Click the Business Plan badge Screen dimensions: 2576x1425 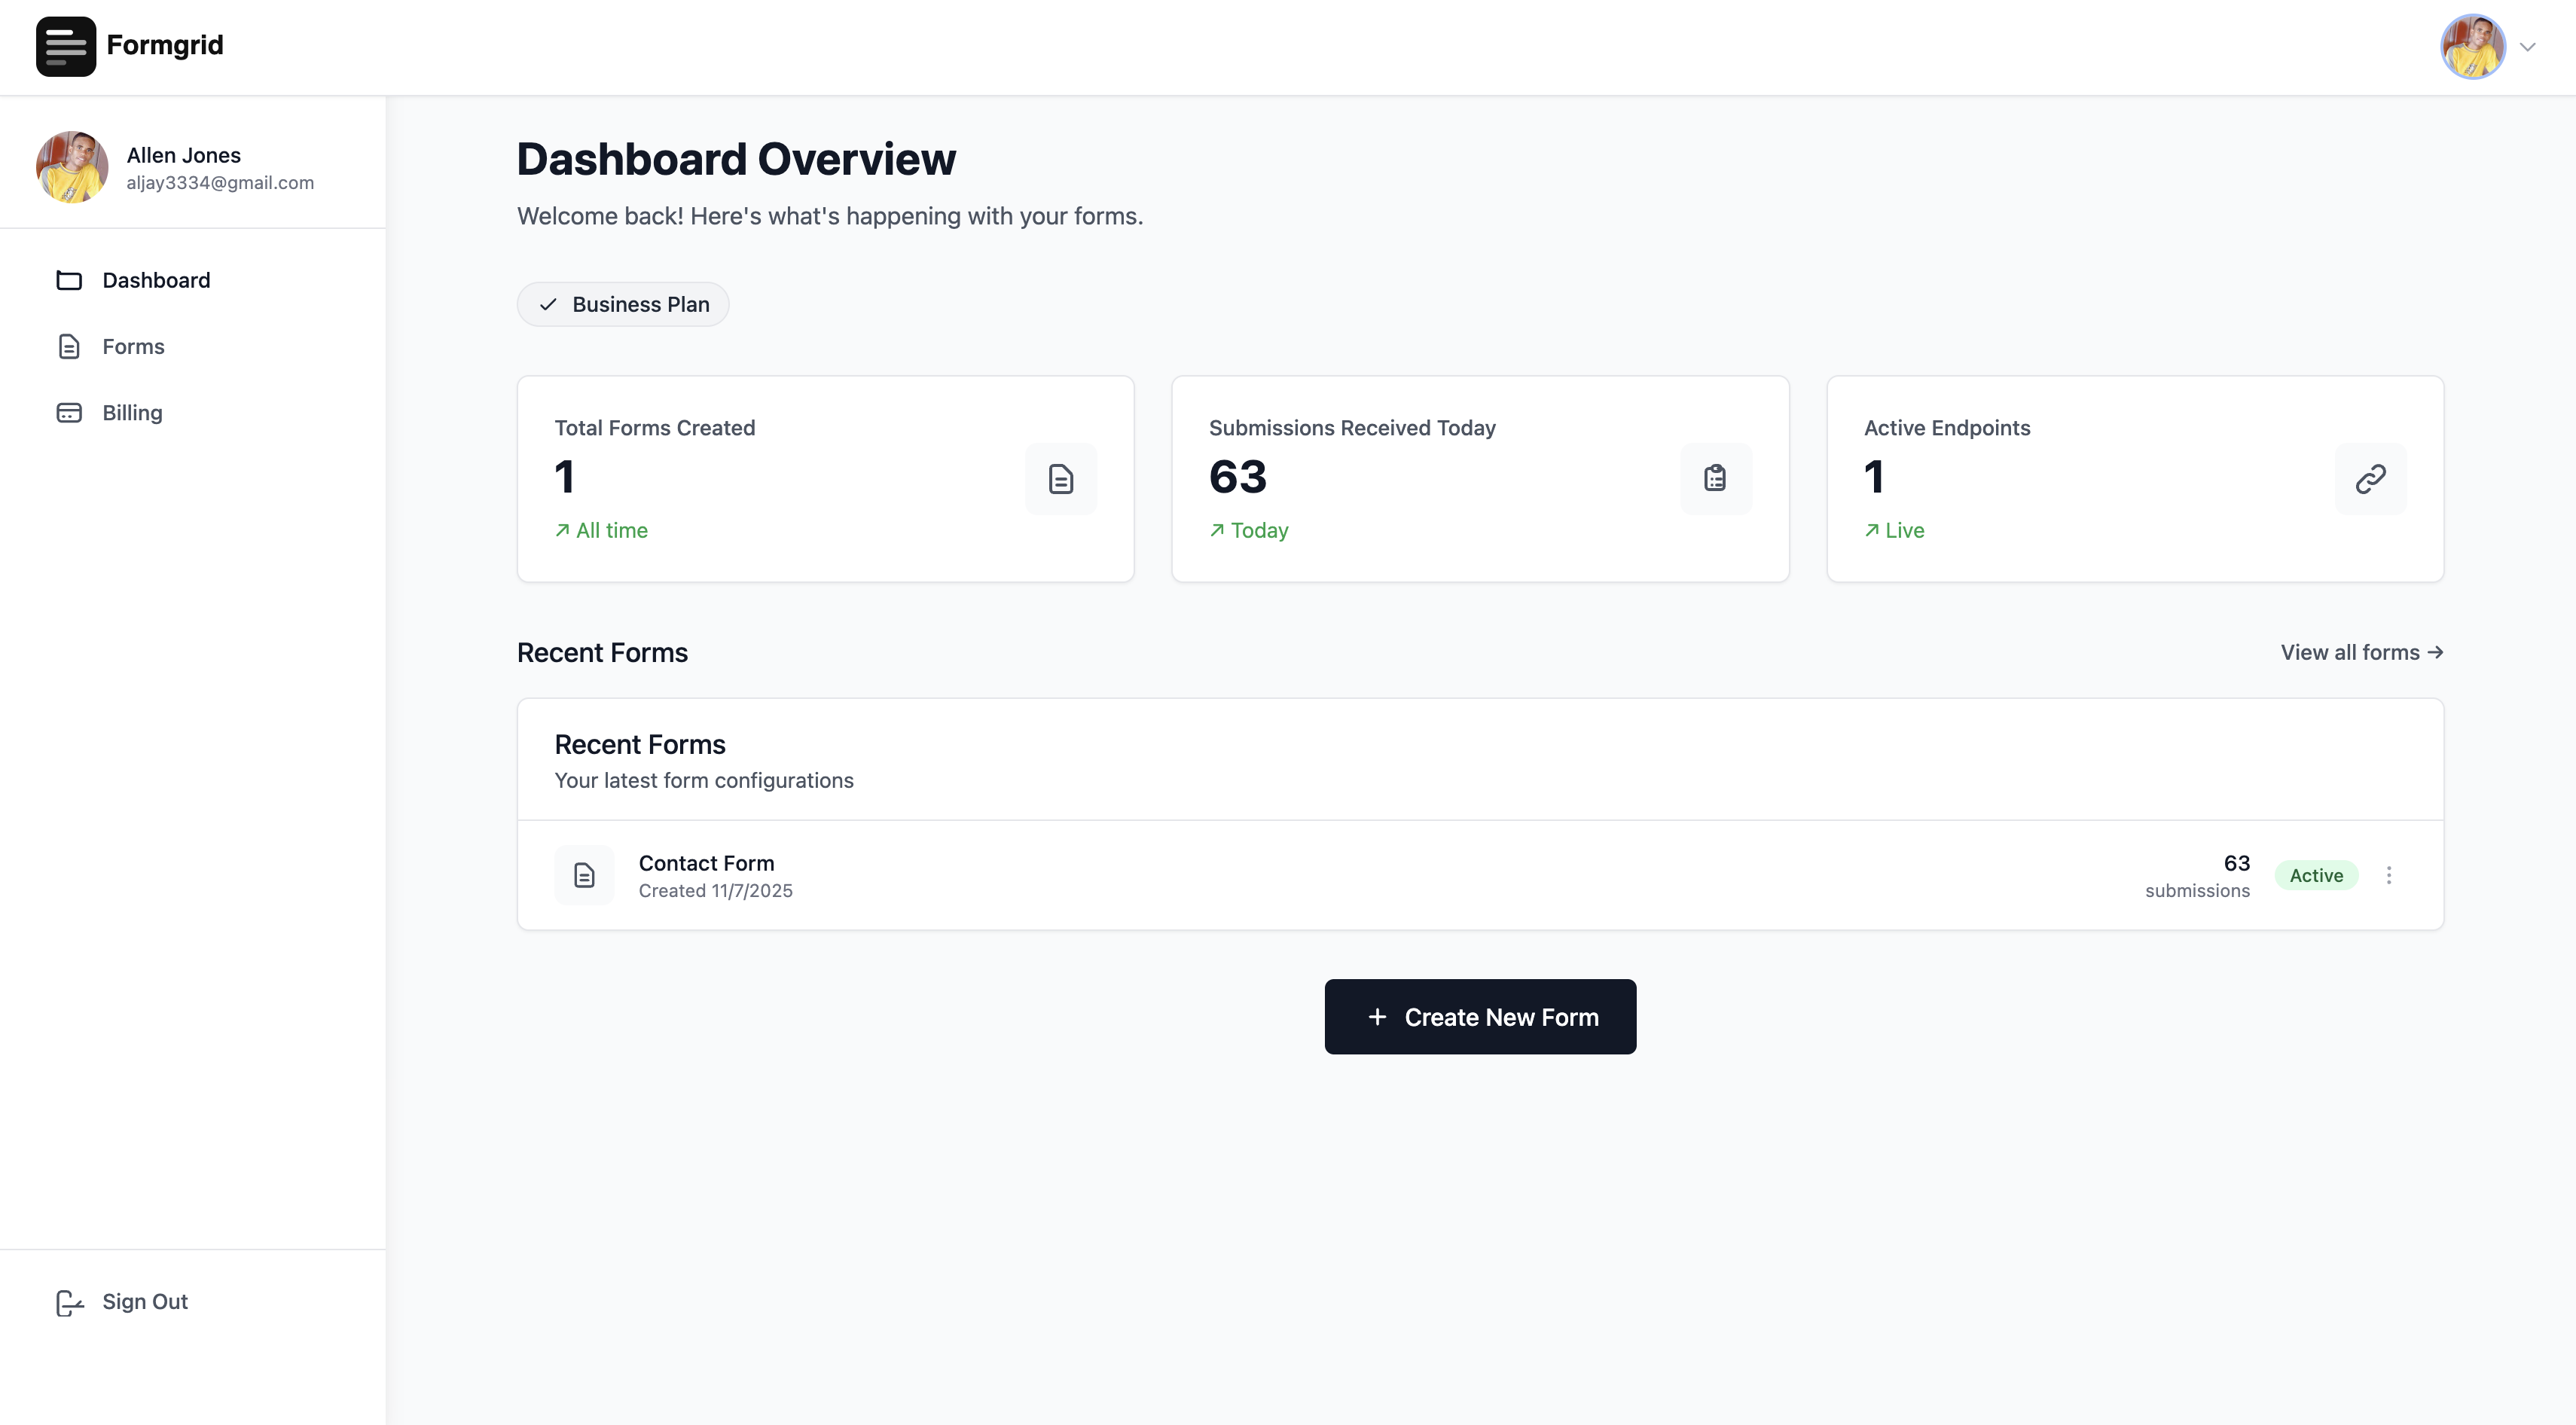coord(623,305)
